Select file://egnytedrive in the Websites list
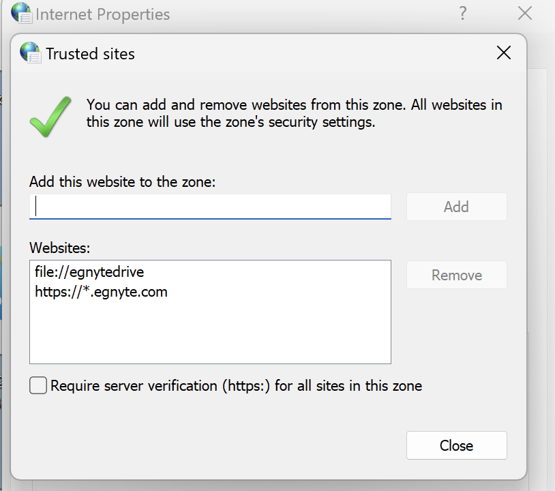The width and height of the screenshot is (555, 491). pyautogui.click(x=89, y=271)
